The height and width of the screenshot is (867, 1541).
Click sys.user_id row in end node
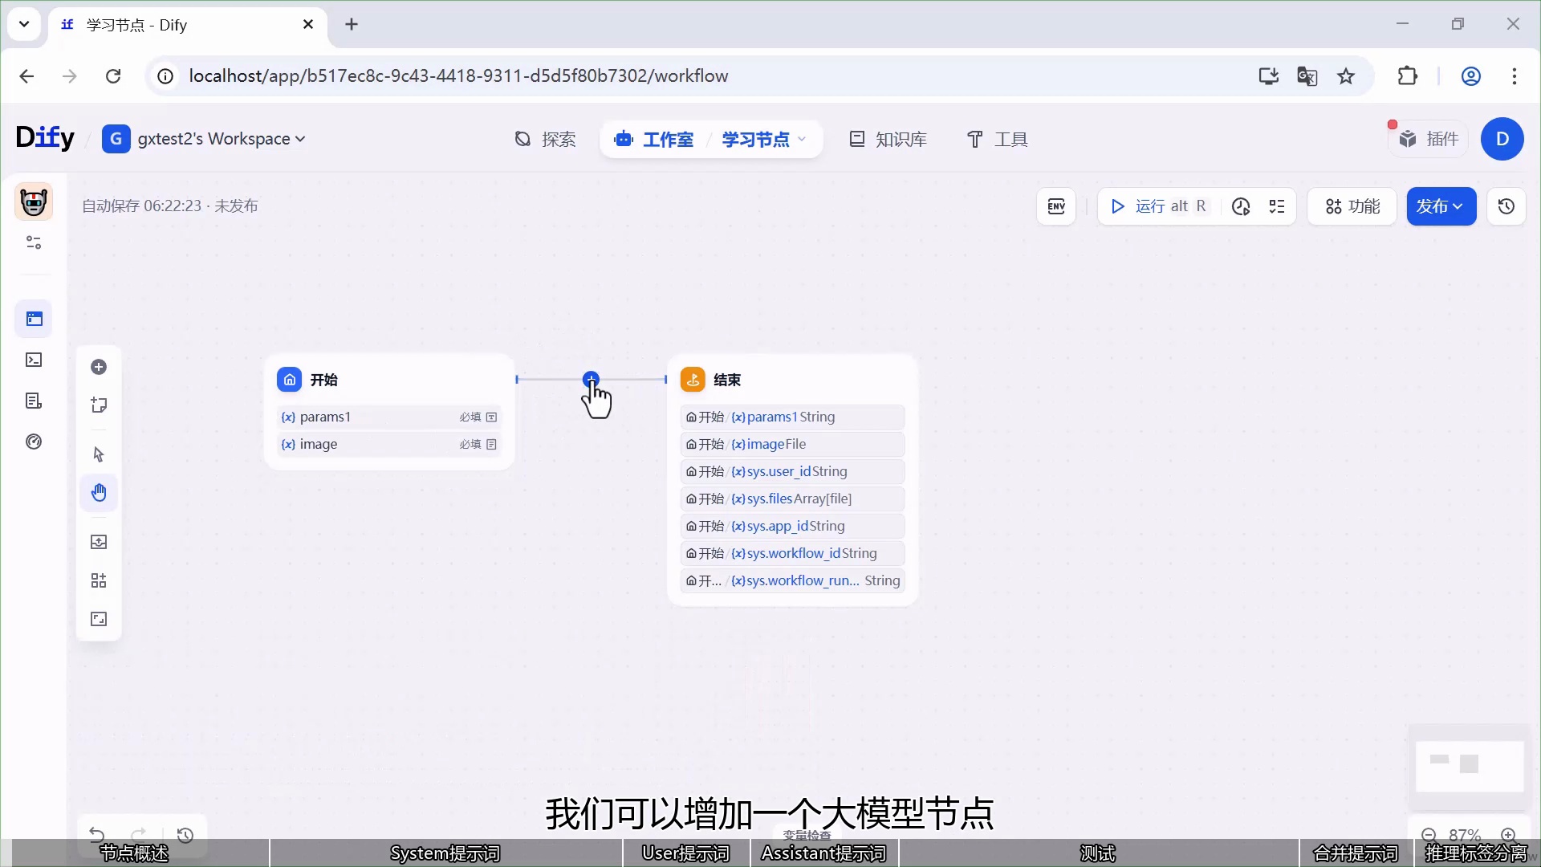tap(792, 472)
